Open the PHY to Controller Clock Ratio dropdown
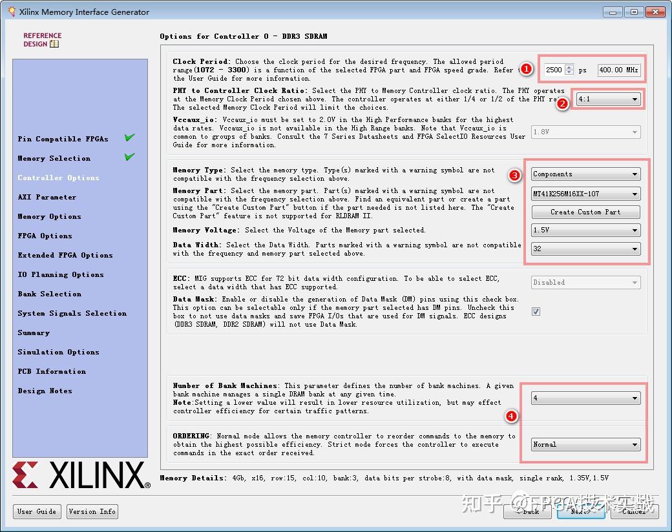672x532 pixels. coord(607,100)
